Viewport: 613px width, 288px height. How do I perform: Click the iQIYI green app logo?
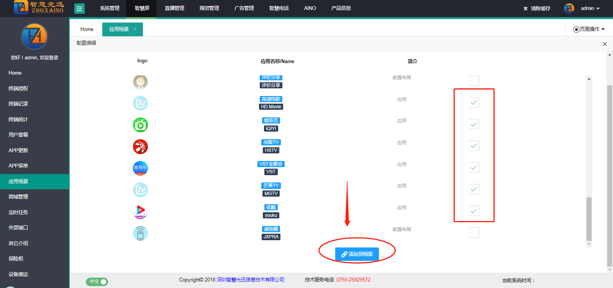coord(140,125)
